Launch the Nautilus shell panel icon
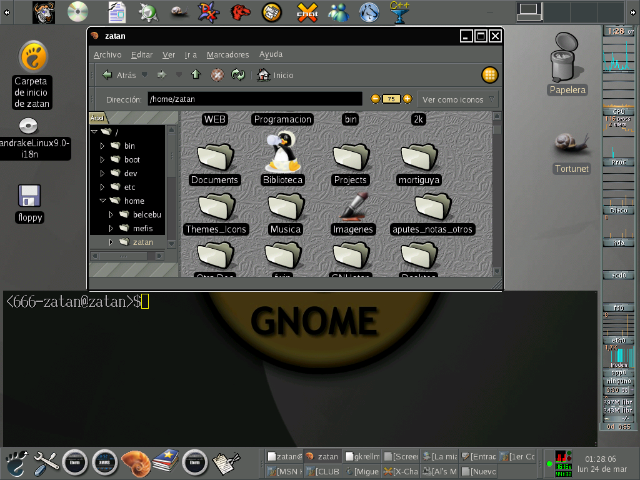Screen dimensions: 640x480 pyautogui.click(x=135, y=463)
